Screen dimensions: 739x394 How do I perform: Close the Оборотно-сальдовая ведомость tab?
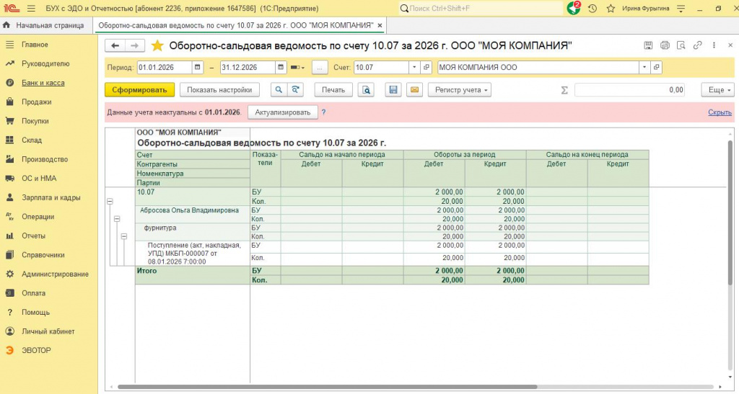coord(380,25)
